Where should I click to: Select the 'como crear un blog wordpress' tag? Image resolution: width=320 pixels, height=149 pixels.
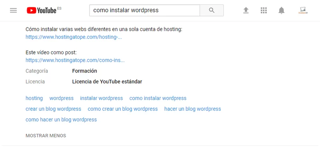click(x=123, y=109)
